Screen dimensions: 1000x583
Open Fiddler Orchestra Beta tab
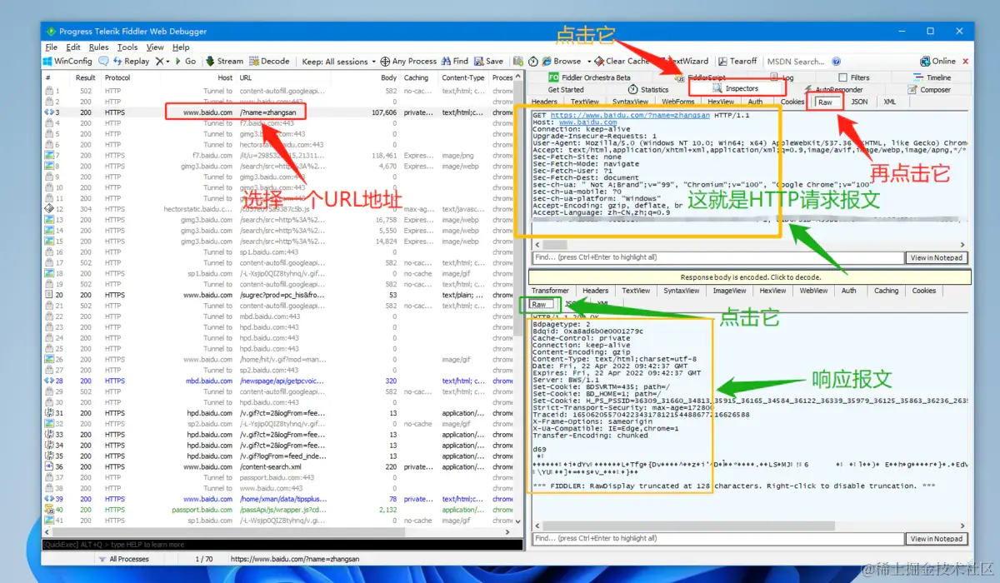tap(589, 77)
